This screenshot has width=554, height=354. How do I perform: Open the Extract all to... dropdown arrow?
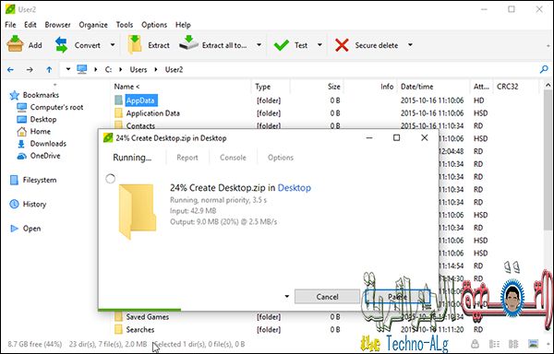(x=259, y=45)
